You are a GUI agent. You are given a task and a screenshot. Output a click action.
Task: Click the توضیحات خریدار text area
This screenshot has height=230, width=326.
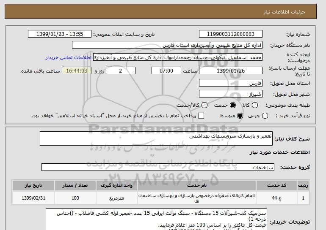156,219
